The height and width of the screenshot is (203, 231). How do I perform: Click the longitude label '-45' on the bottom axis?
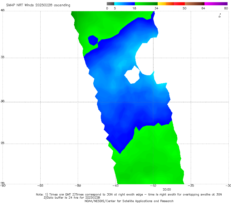115,186
